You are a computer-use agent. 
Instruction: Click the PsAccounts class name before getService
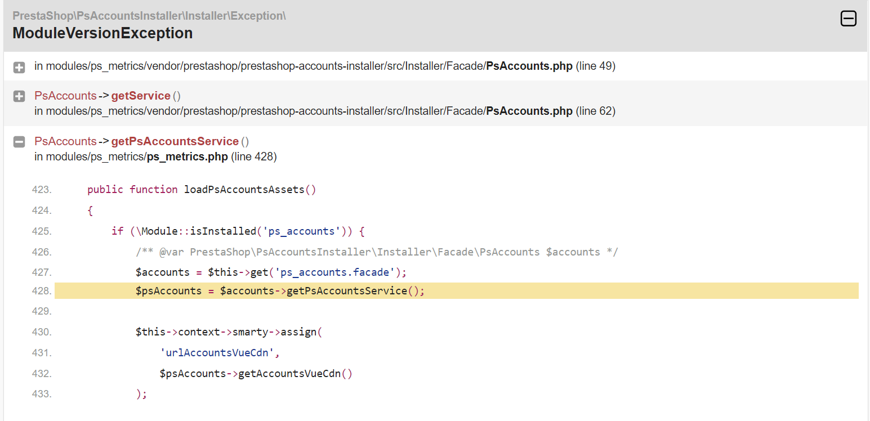[65, 96]
